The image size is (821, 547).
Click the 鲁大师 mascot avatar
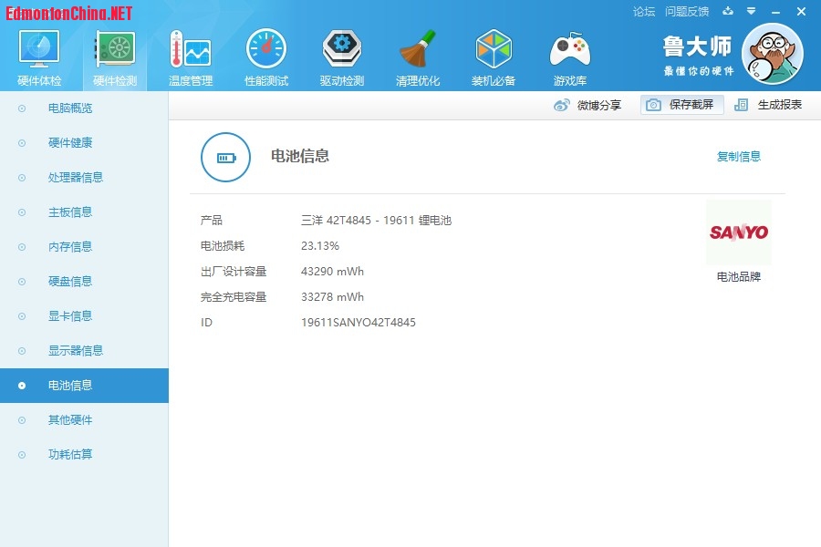(773, 54)
